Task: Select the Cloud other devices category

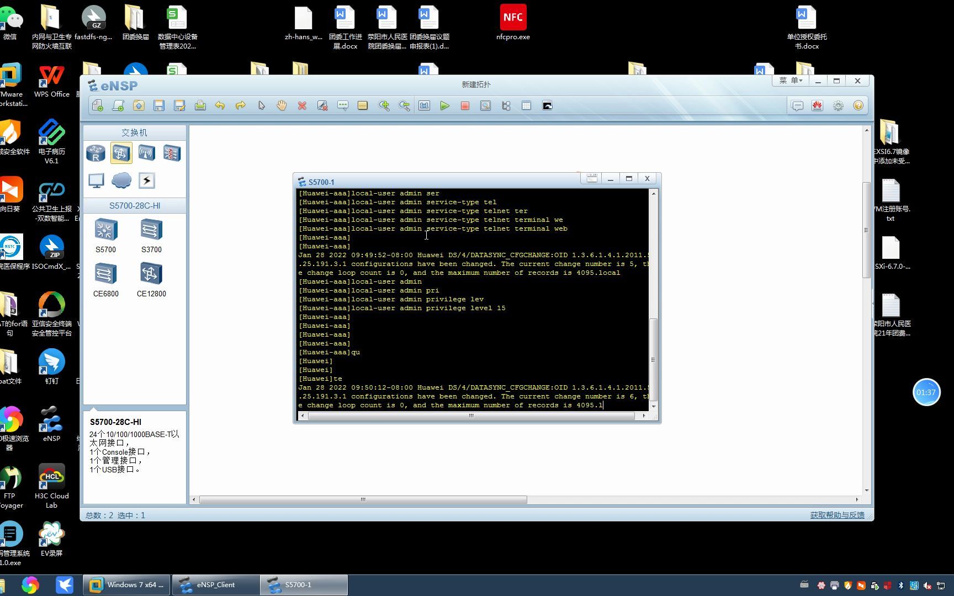Action: point(121,180)
